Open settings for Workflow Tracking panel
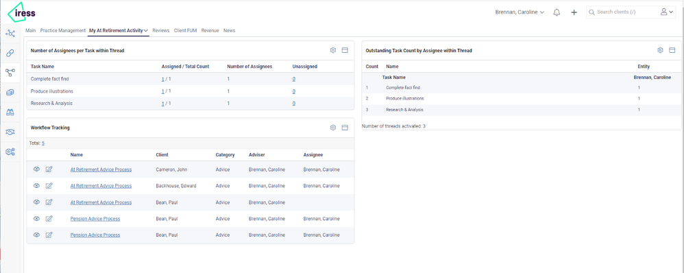The image size is (684, 273). pos(333,128)
